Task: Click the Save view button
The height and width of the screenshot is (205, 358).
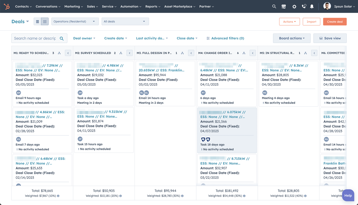Action: coord(330,38)
